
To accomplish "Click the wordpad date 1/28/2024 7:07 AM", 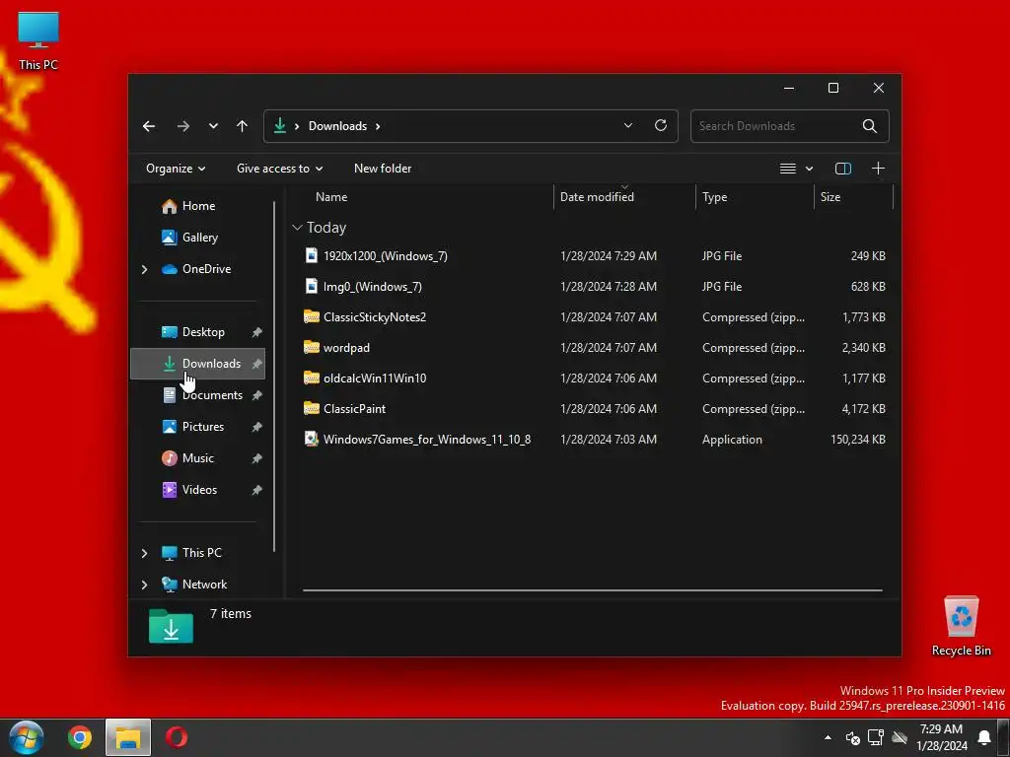I will click(x=609, y=348).
